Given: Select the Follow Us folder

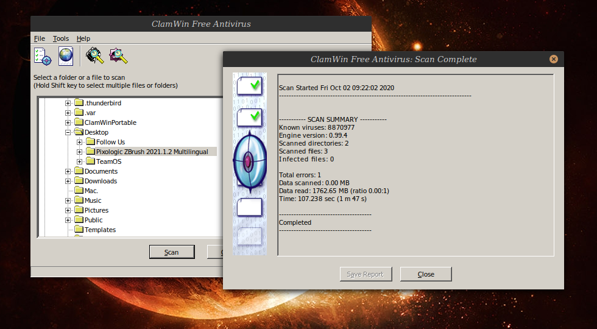Looking at the screenshot, I should point(110,142).
